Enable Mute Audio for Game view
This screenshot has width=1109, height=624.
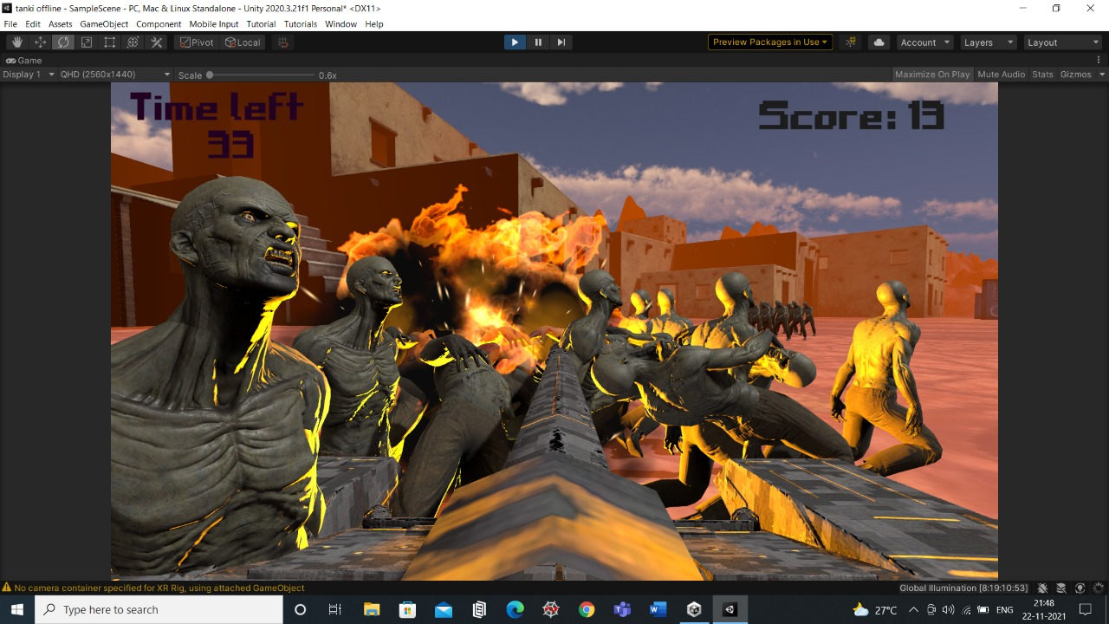coord(1001,74)
